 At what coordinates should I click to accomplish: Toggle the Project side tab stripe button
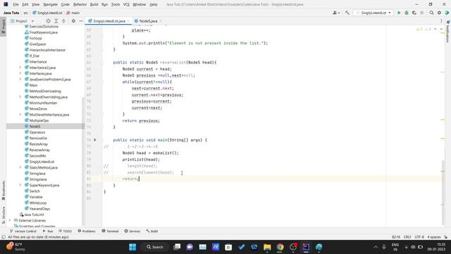4,27
